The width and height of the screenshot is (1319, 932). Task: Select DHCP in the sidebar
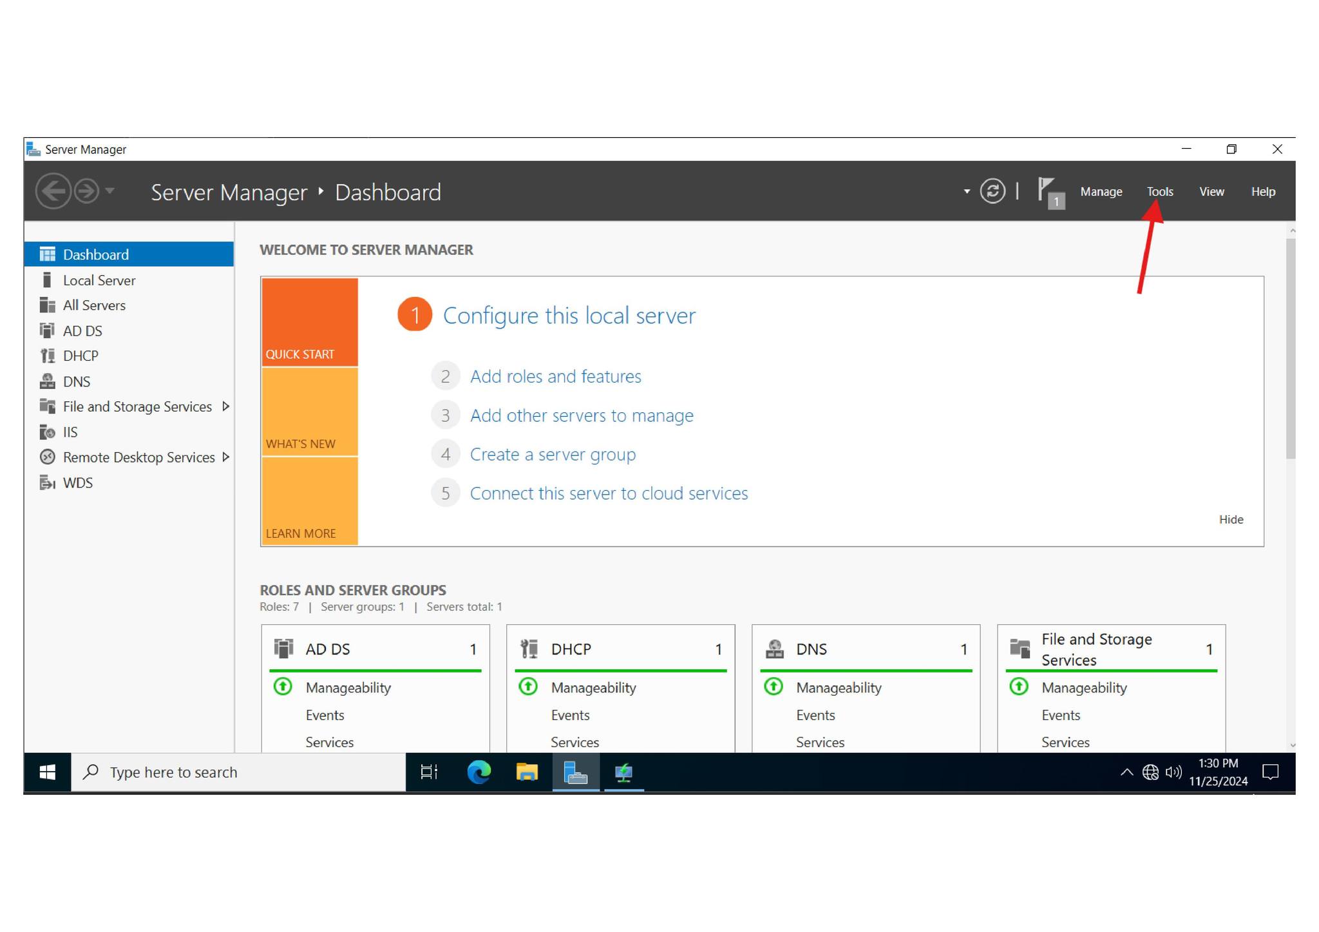(129, 356)
